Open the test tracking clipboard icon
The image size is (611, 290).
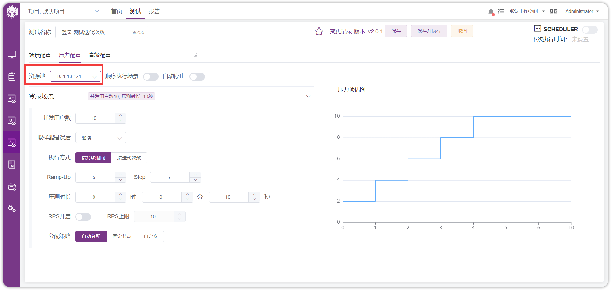click(12, 76)
